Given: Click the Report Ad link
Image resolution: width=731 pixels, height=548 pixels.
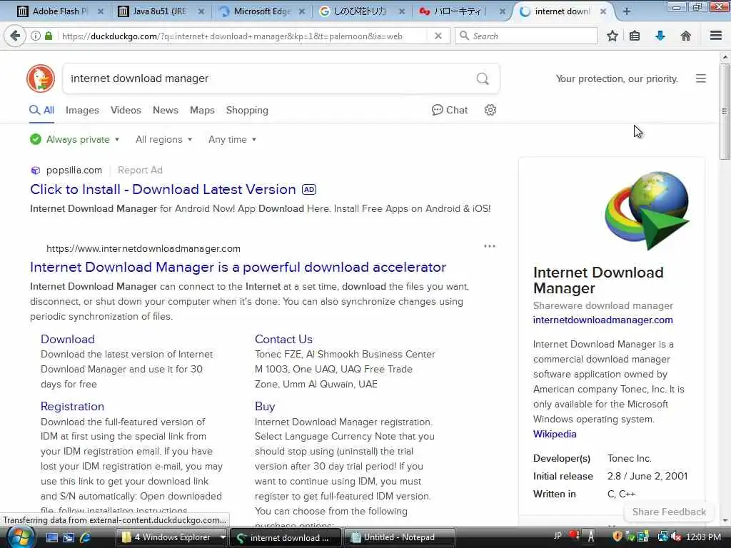Looking at the screenshot, I should coord(140,170).
